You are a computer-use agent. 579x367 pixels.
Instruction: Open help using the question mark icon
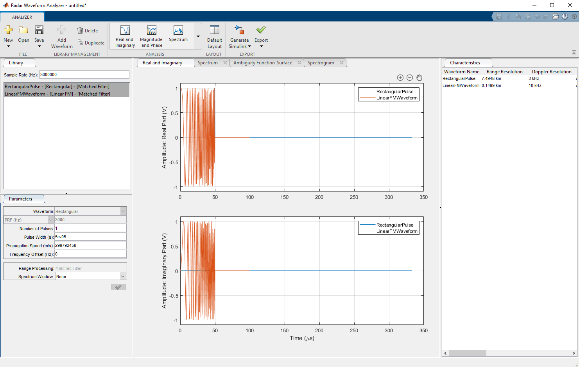[565, 16]
